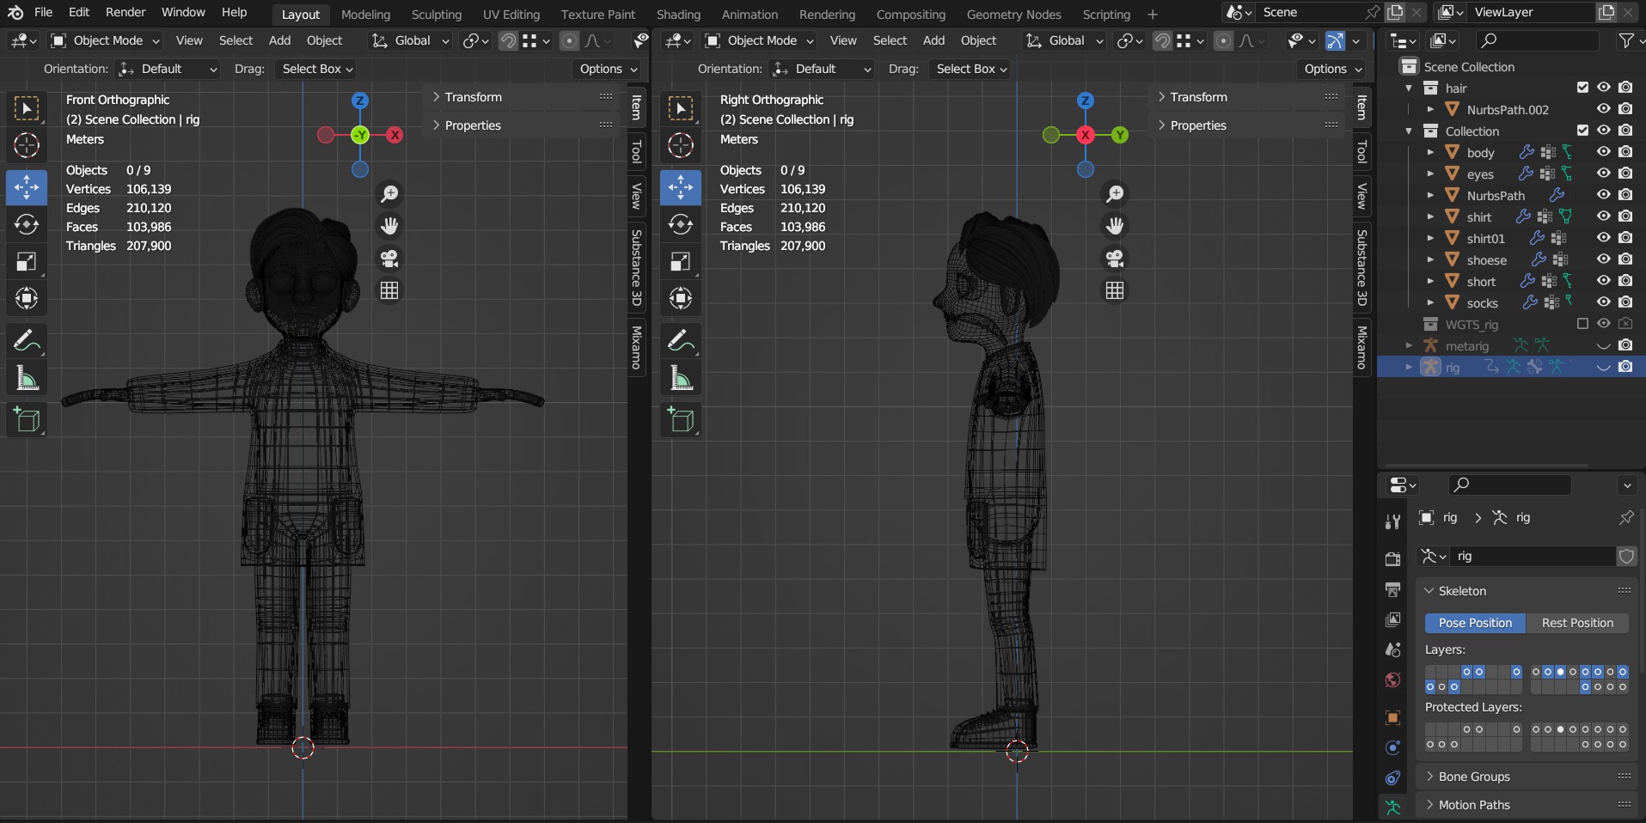Open the Outliner filter funnel
The height and width of the screenshot is (823, 1646).
click(1625, 40)
